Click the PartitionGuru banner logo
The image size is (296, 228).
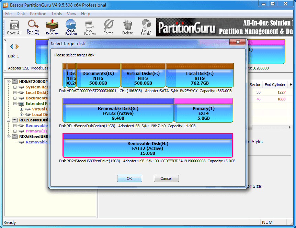click(x=186, y=28)
